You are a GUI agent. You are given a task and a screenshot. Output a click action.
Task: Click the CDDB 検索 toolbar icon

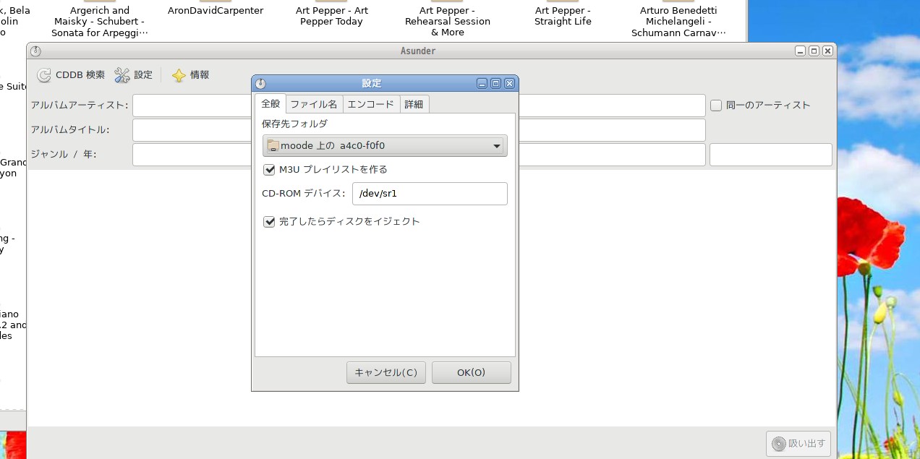point(44,75)
